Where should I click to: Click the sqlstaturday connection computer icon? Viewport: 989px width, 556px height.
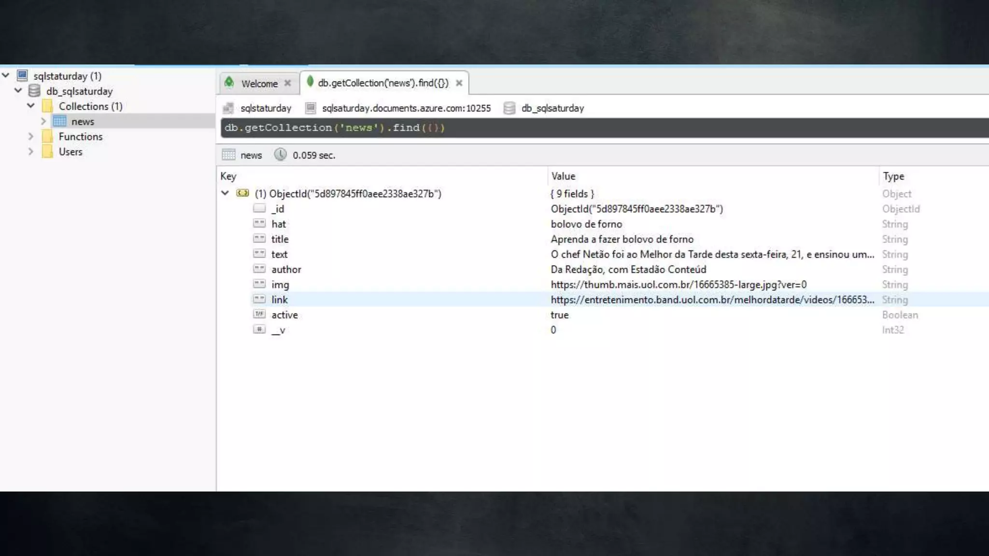click(x=22, y=75)
